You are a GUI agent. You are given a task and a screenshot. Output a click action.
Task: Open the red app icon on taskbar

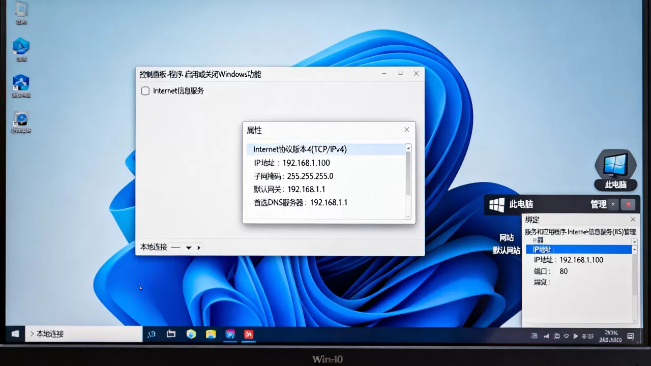(249, 334)
